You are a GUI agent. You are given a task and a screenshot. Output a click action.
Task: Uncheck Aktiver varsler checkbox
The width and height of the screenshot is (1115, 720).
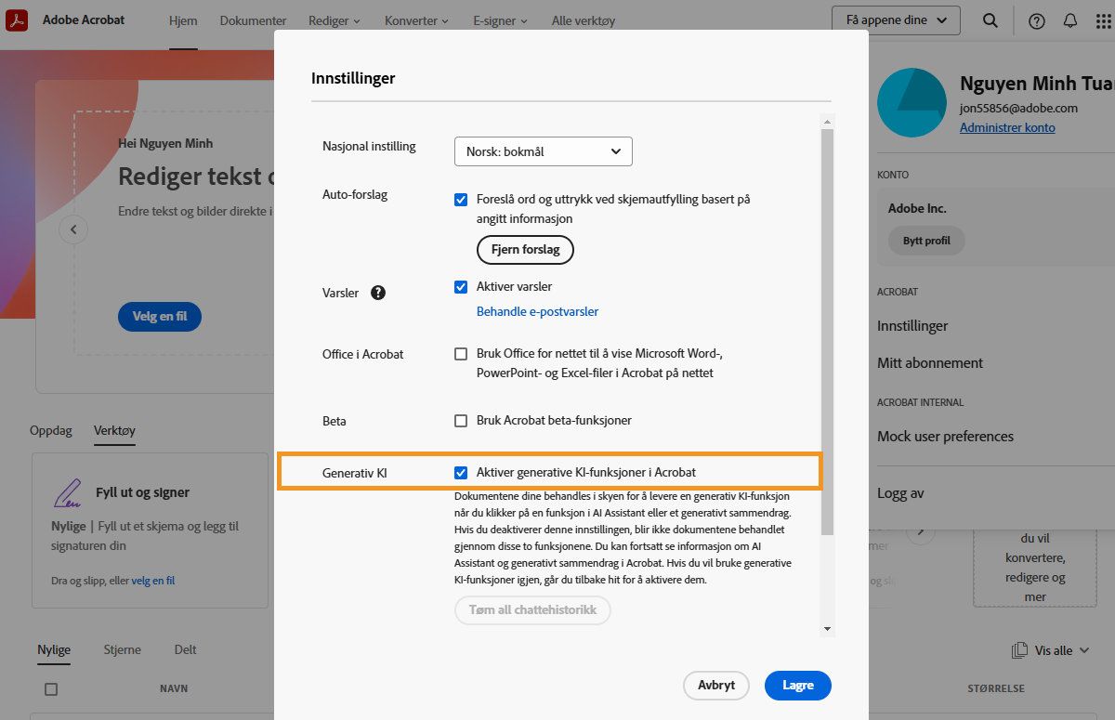461,286
